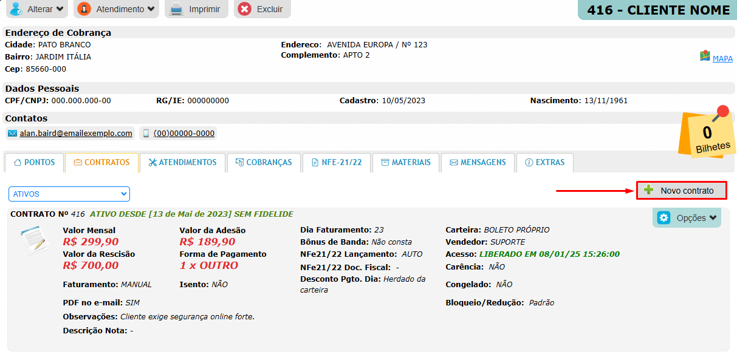Go to the ATENDIMENTOS tab
Screen dimensions: 737x360
pos(182,163)
